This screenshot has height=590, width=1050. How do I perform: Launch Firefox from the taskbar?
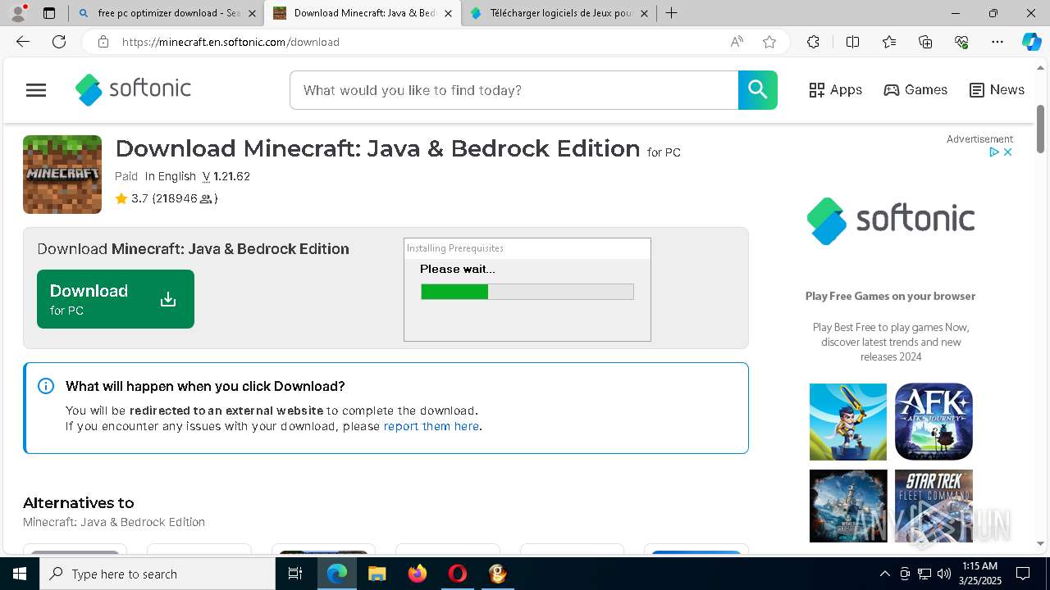coord(417,574)
